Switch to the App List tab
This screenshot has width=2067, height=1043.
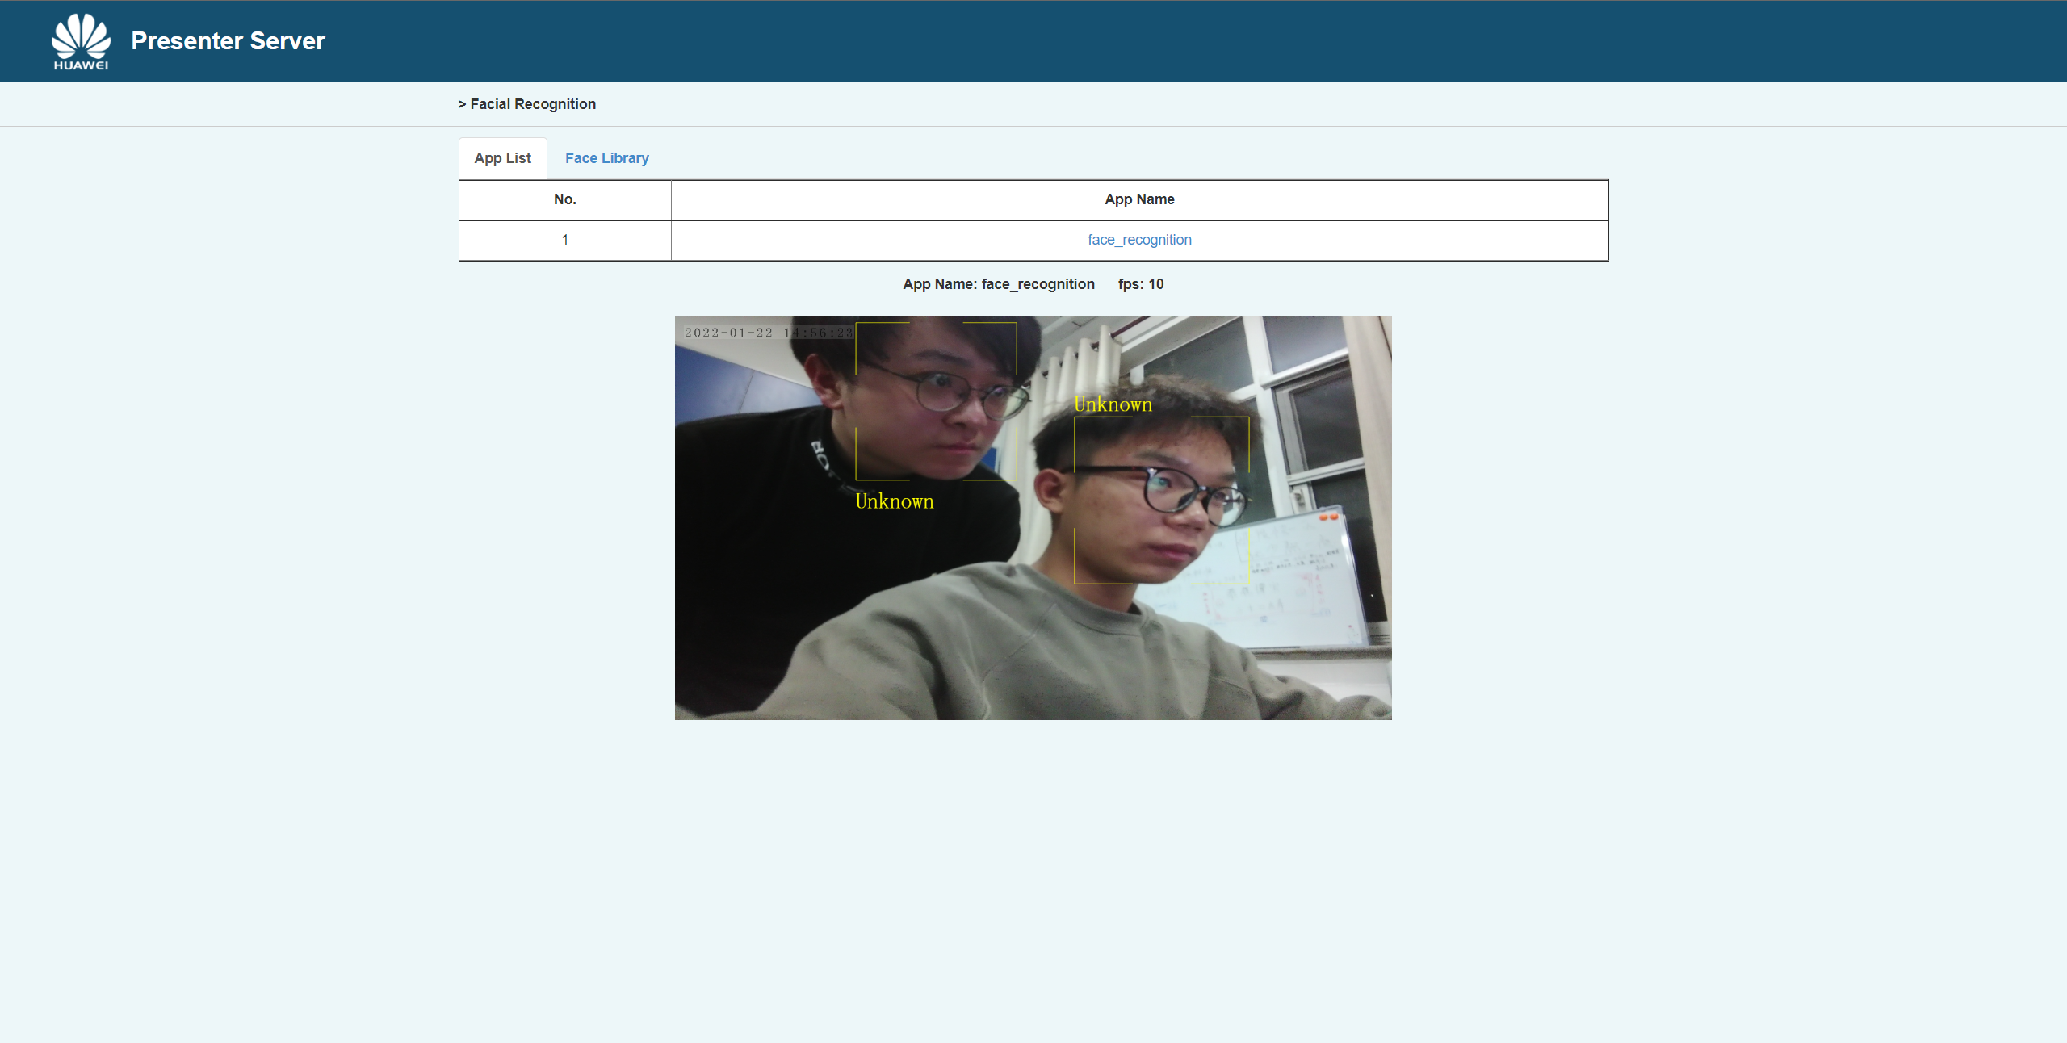(x=502, y=158)
